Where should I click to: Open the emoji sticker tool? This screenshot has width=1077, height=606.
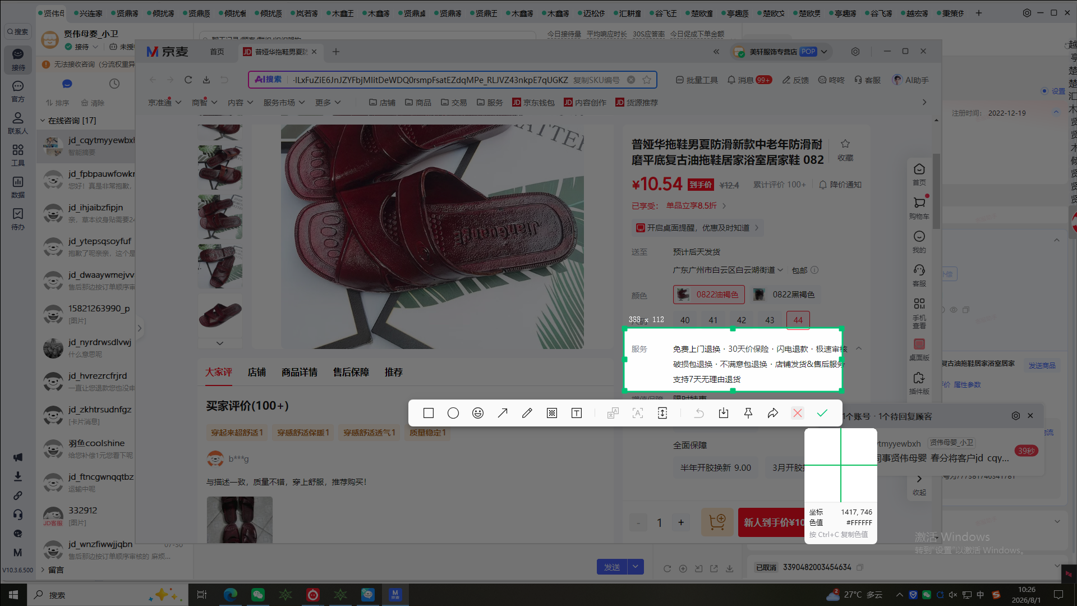(478, 414)
